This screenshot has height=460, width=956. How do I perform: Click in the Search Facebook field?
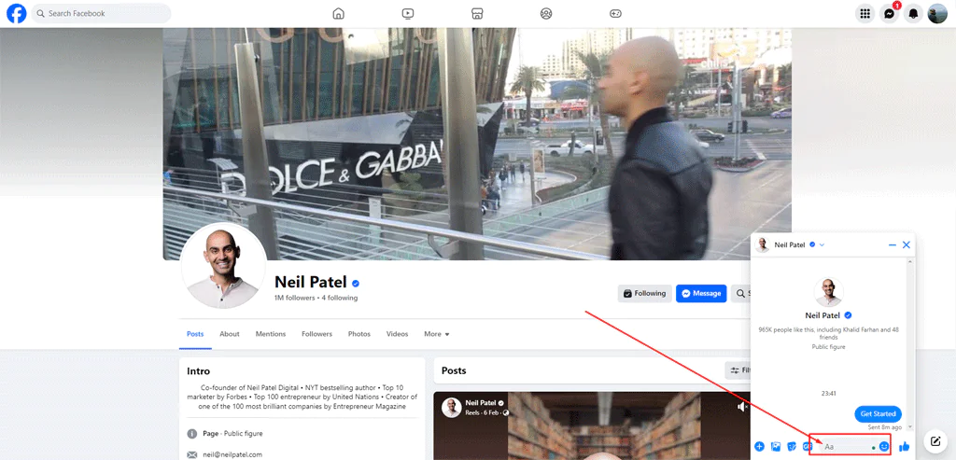click(x=101, y=13)
